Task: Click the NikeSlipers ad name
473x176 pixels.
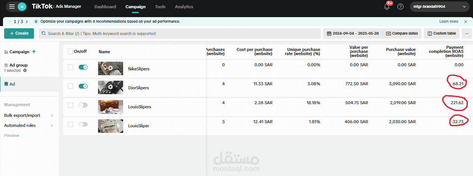Action: pos(139,69)
